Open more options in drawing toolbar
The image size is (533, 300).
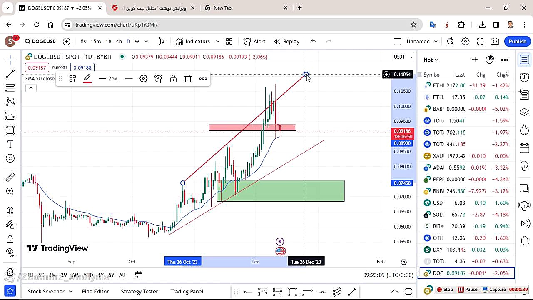click(203, 78)
